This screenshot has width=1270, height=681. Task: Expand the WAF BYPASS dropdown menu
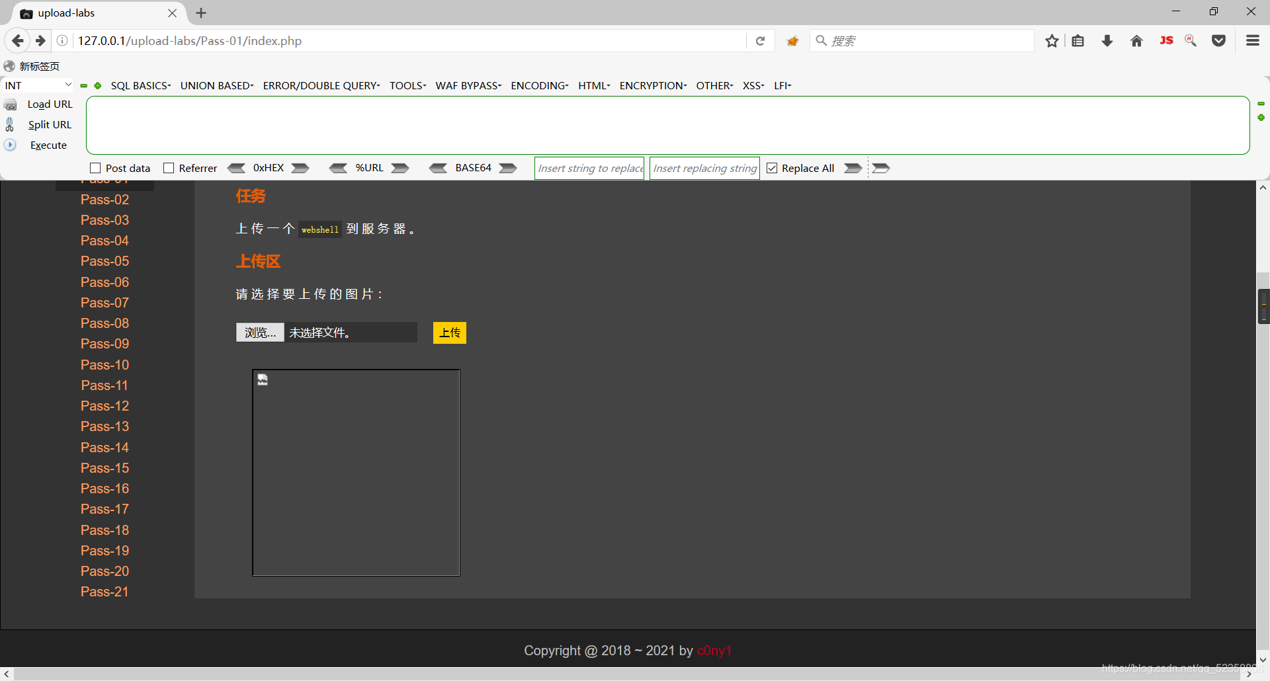468,85
